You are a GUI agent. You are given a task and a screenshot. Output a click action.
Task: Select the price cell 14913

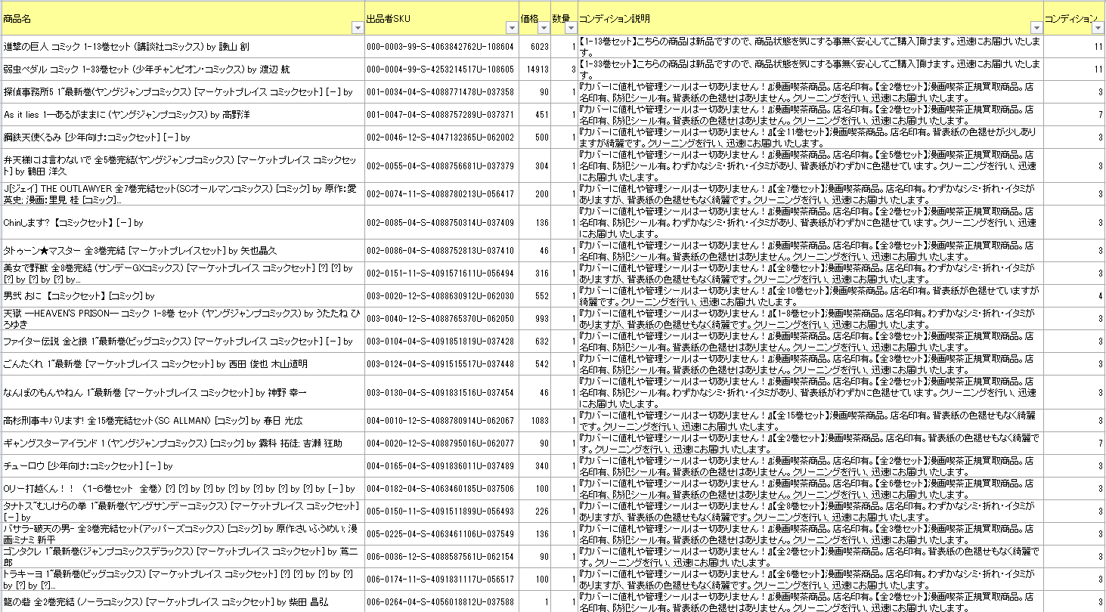(534, 70)
